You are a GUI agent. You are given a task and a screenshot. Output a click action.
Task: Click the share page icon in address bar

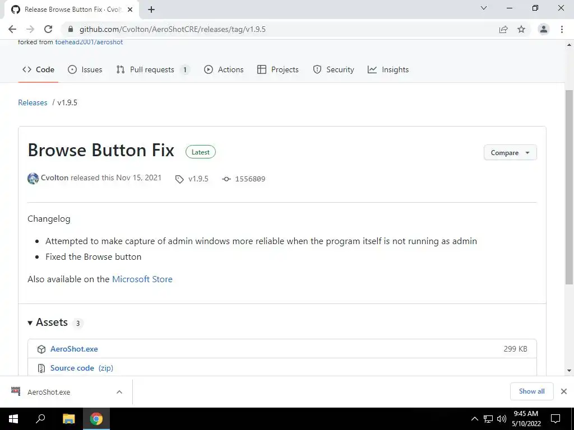[x=503, y=29]
